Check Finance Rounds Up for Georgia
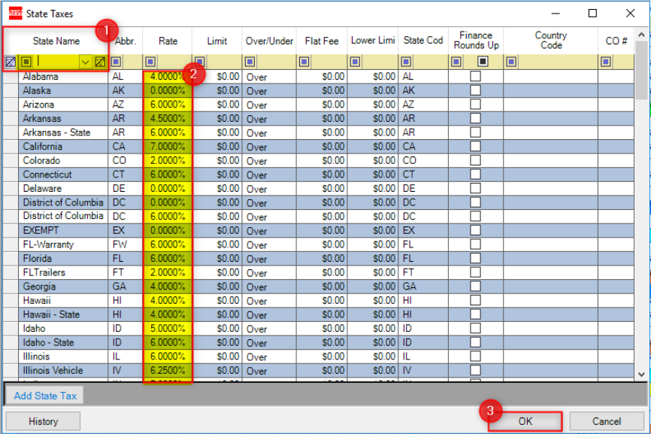Viewport: 651px width, 434px height. pos(475,286)
